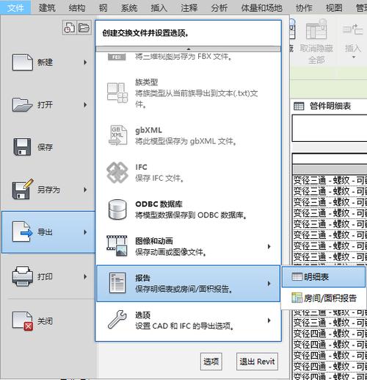Expand the 报告 submenu arrow
367x380 pixels.
269,284
